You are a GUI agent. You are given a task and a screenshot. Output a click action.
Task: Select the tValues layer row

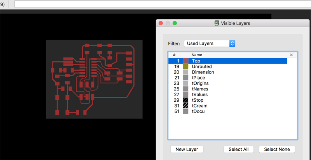pyautogui.click(x=228, y=94)
